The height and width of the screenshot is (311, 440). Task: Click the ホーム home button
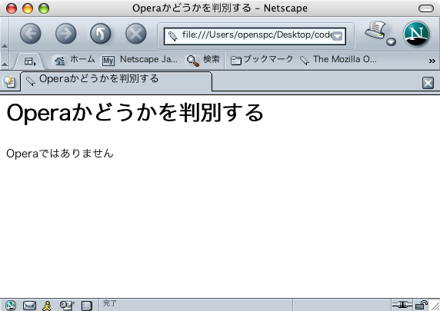coord(75,60)
